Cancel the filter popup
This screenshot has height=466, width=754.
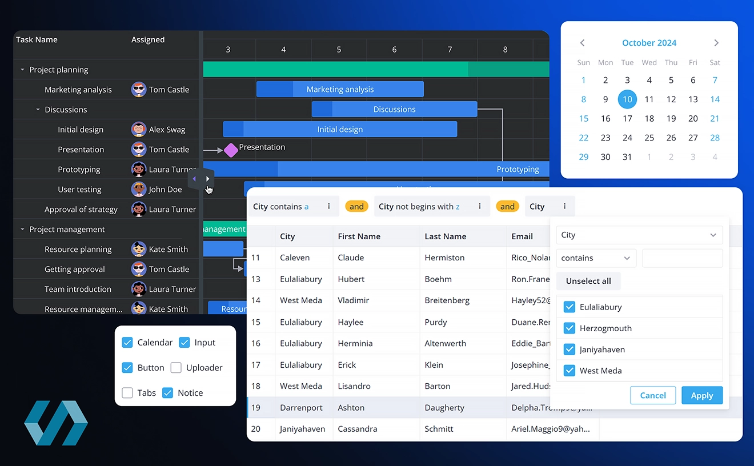pos(653,395)
